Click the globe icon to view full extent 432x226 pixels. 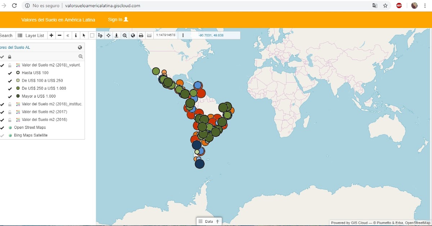[x=133, y=36]
